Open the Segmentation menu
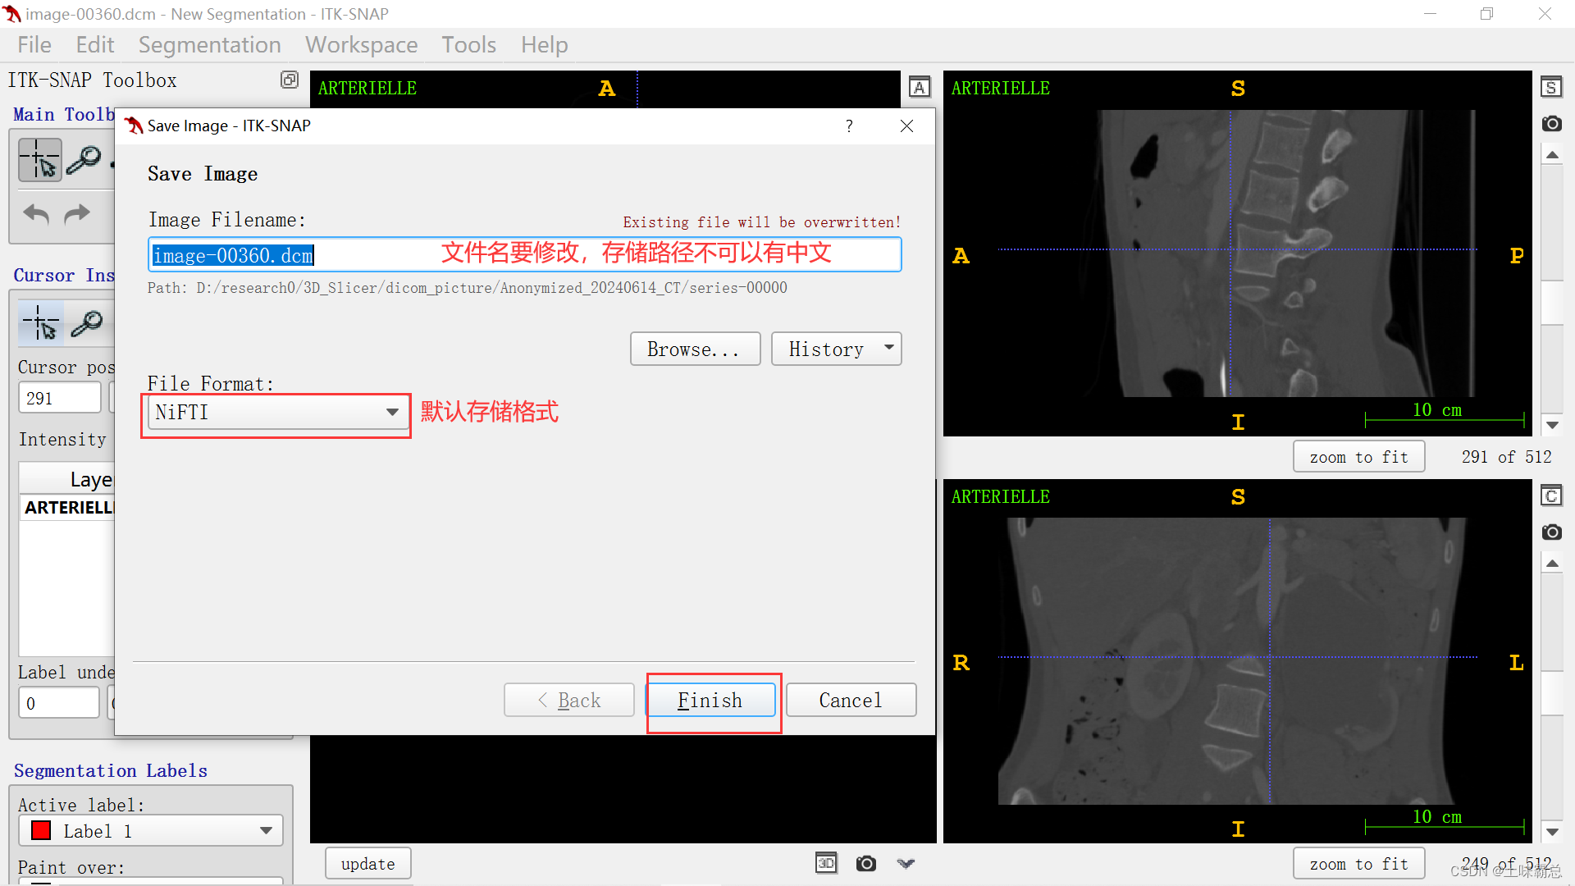1575x886 pixels. point(209,44)
